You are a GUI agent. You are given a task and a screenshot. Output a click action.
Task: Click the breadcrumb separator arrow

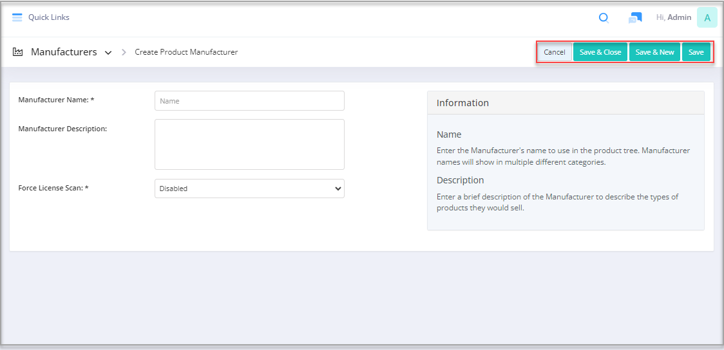tap(124, 52)
